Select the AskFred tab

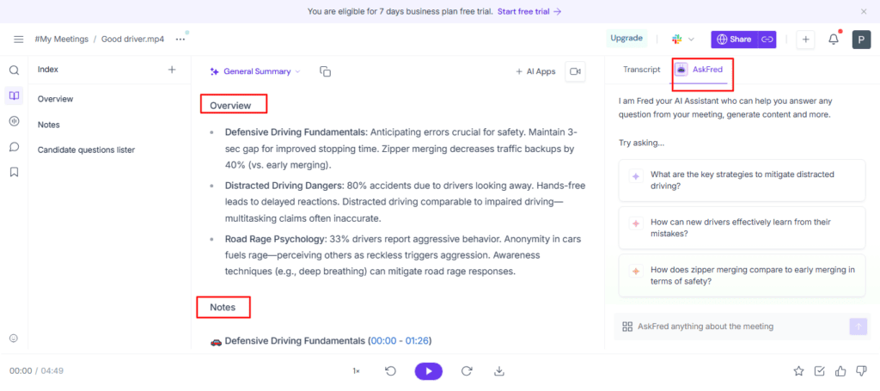pos(703,70)
